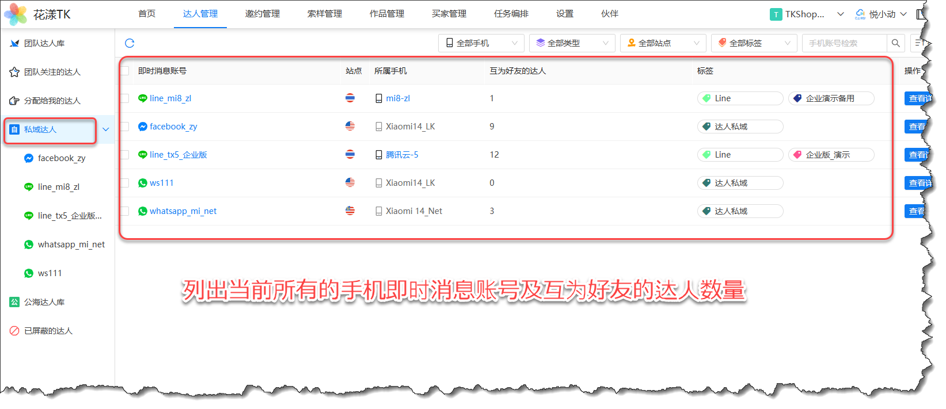This screenshot has width=946, height=409.
Task: Tick the checkbox for line_mi8_zl row
Action: [x=125, y=98]
